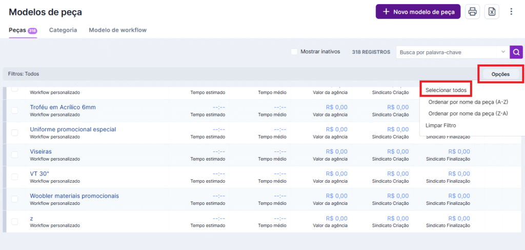Choose Limpar Filtro menu entry
Viewport: 525px width, 250px height.
point(440,125)
